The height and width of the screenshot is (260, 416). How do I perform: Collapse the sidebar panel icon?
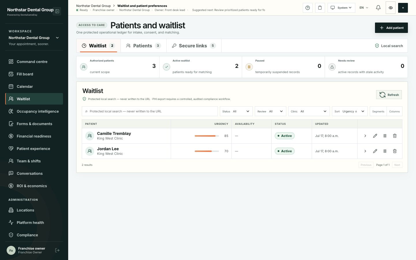coord(57,11)
